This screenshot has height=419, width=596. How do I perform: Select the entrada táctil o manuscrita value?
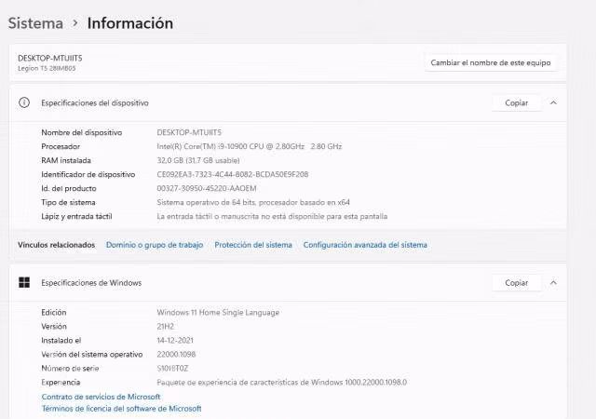coord(272,216)
